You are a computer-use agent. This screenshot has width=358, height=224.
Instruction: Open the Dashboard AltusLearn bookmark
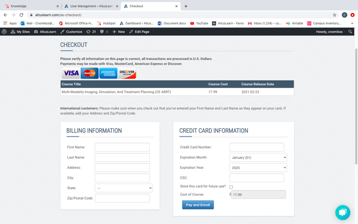(x=136, y=23)
